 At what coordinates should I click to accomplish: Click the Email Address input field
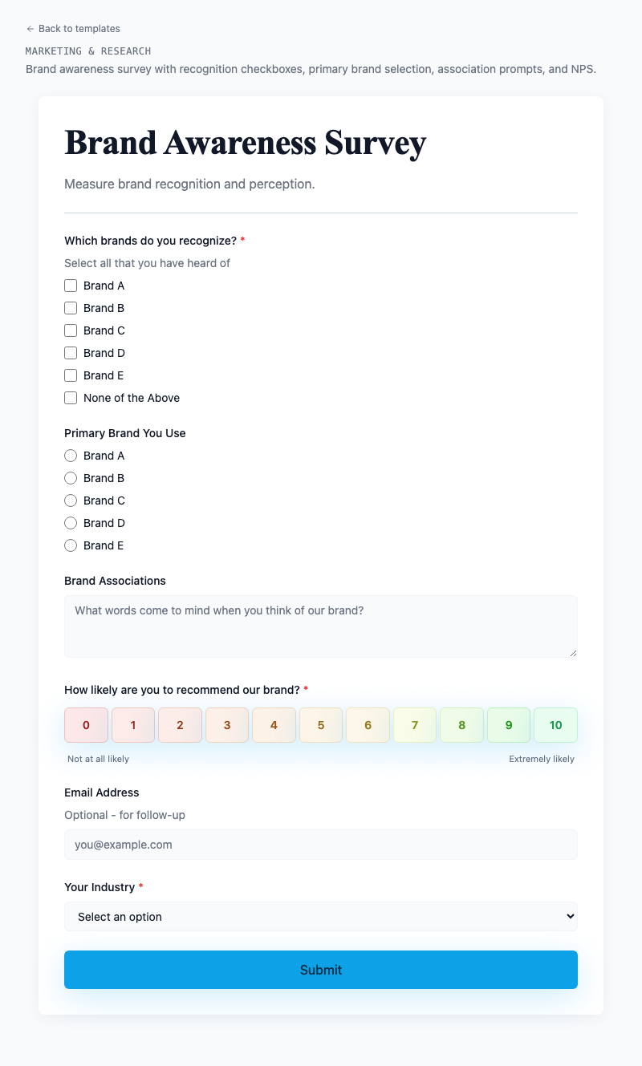321,844
